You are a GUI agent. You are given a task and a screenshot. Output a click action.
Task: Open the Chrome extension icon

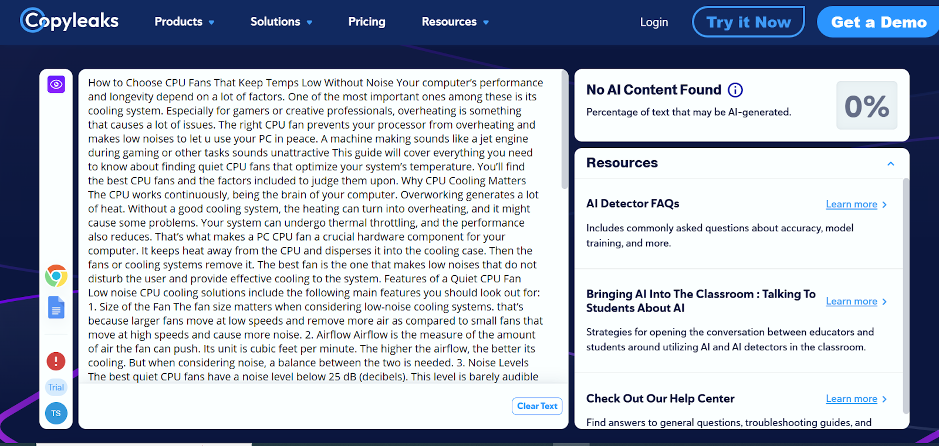tap(56, 276)
